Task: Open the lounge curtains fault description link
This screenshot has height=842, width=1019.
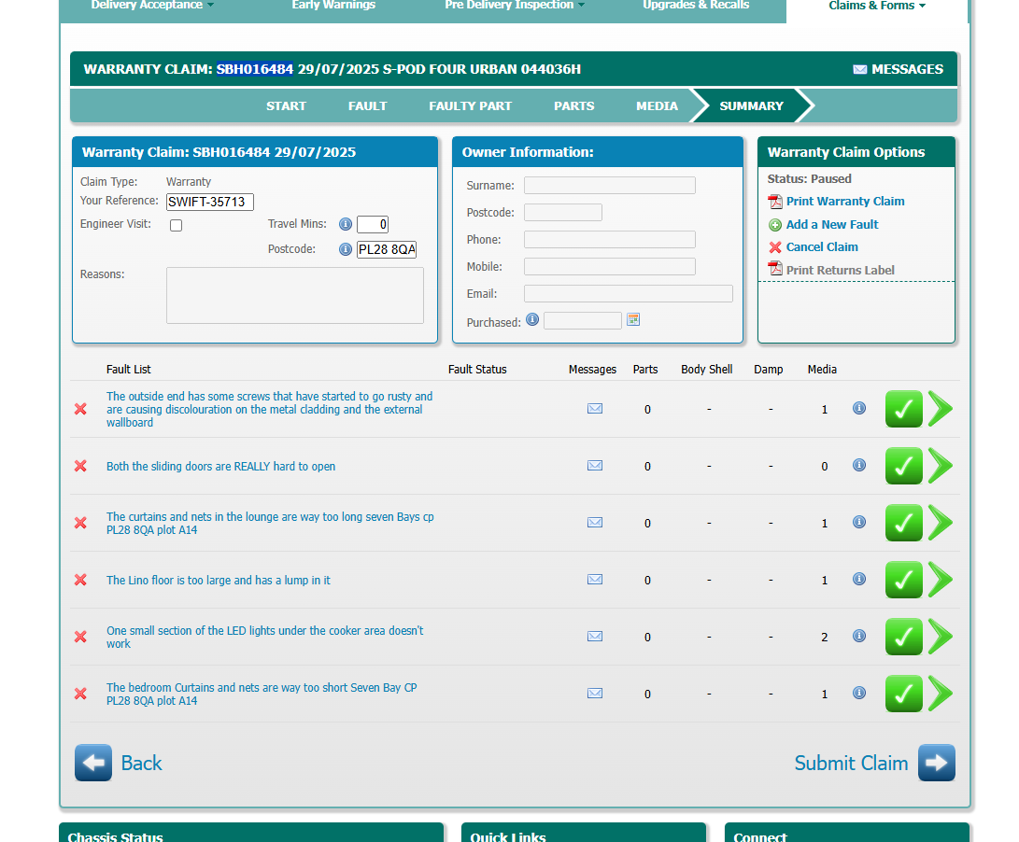Action: click(x=270, y=523)
